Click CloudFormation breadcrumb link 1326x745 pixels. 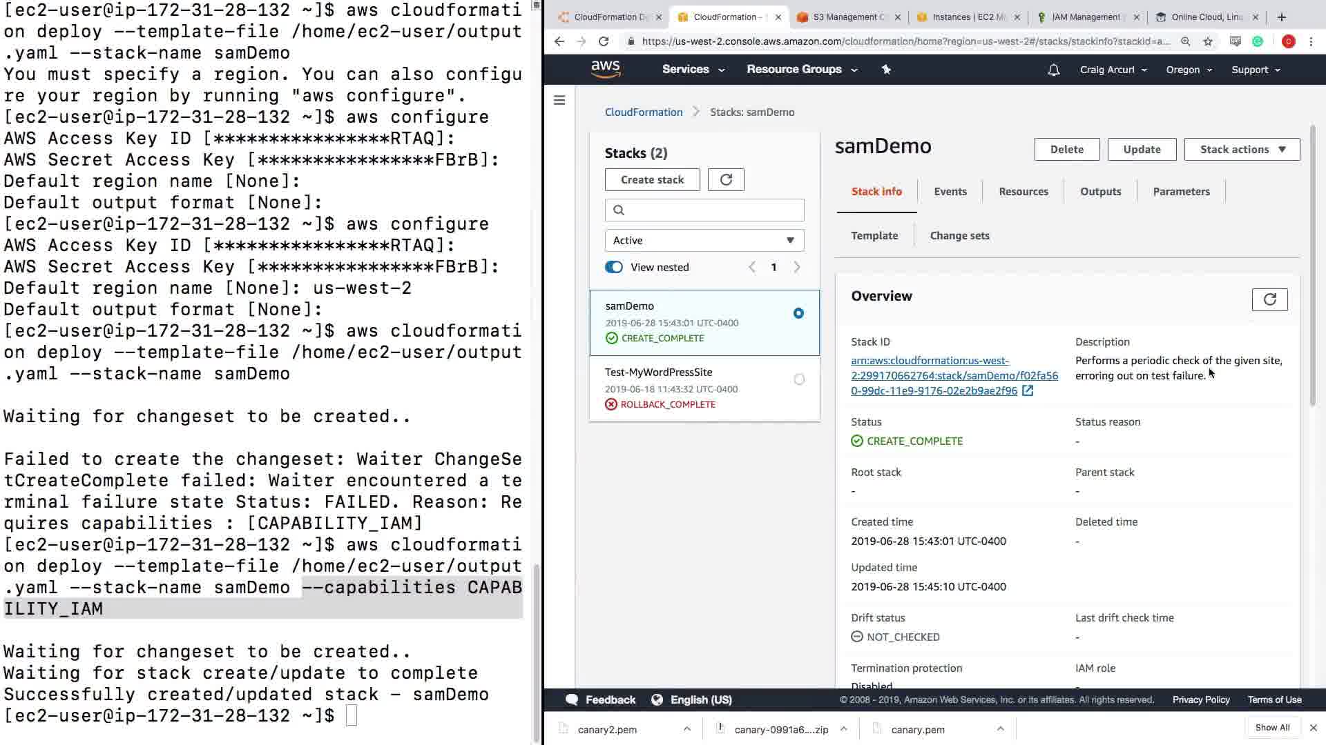(x=643, y=112)
